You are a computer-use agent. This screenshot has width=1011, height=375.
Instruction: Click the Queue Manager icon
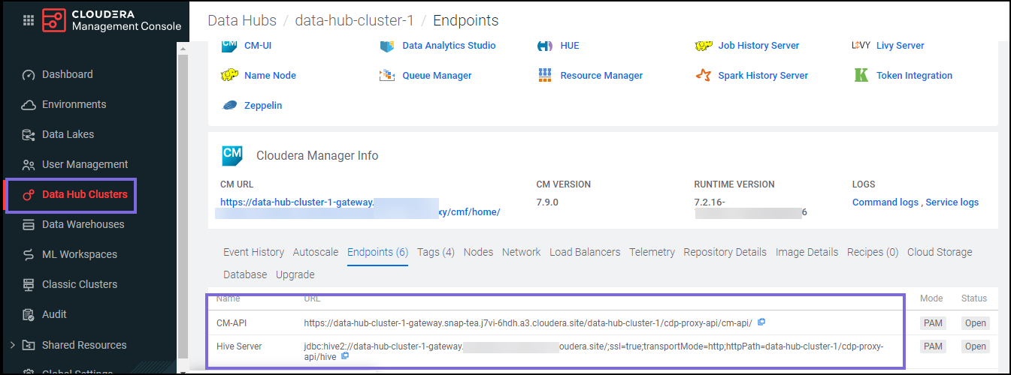click(387, 75)
